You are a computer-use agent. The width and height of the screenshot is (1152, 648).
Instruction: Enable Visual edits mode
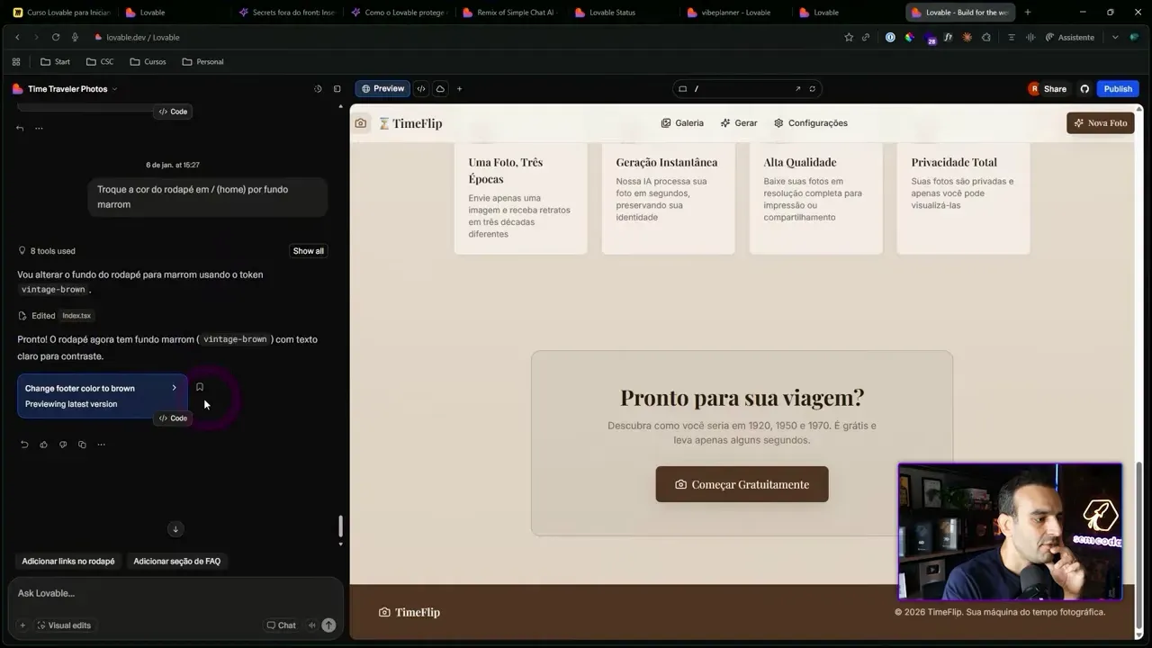[x=63, y=625]
